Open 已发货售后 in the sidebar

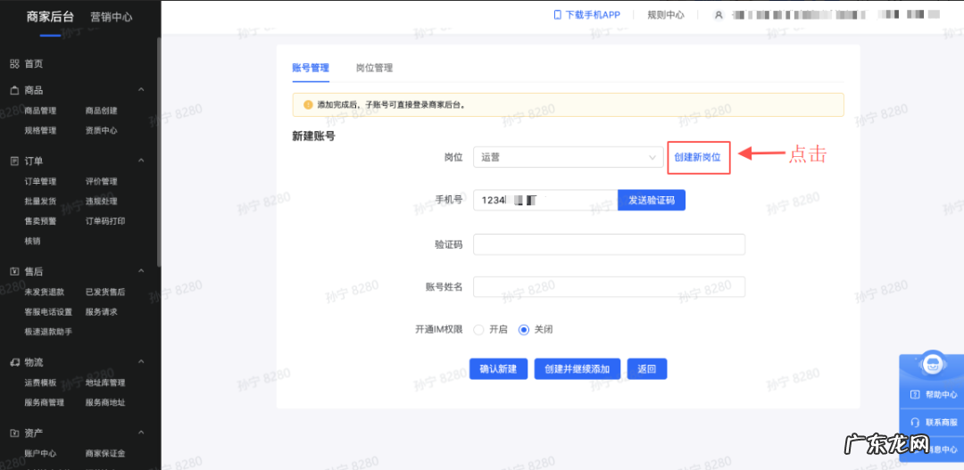[x=105, y=293]
